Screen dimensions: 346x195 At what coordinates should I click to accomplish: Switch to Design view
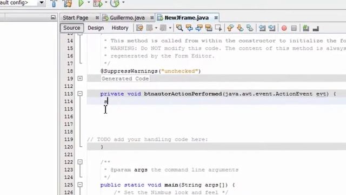96,28
